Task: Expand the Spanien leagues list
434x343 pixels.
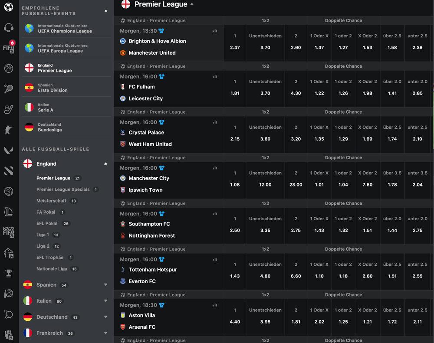Action: [105, 284]
